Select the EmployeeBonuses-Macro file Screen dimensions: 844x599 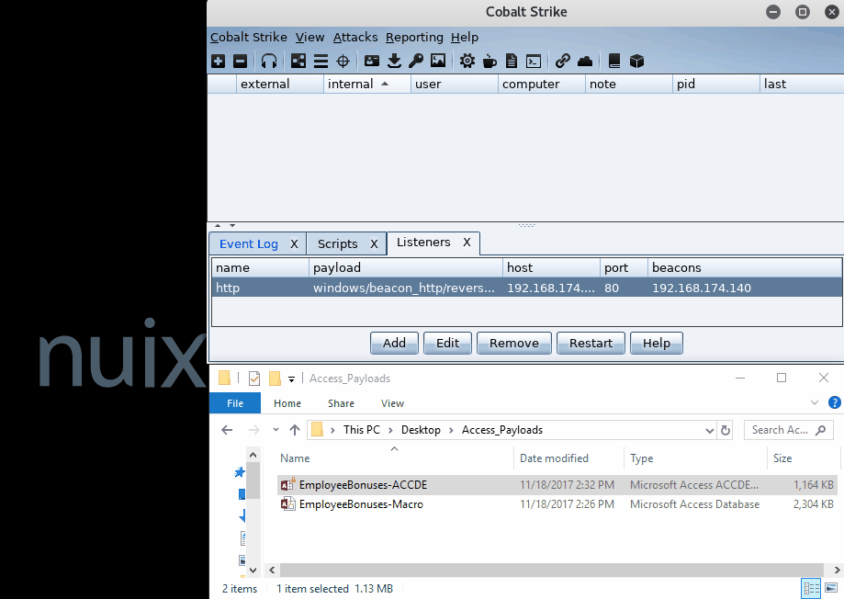(360, 504)
